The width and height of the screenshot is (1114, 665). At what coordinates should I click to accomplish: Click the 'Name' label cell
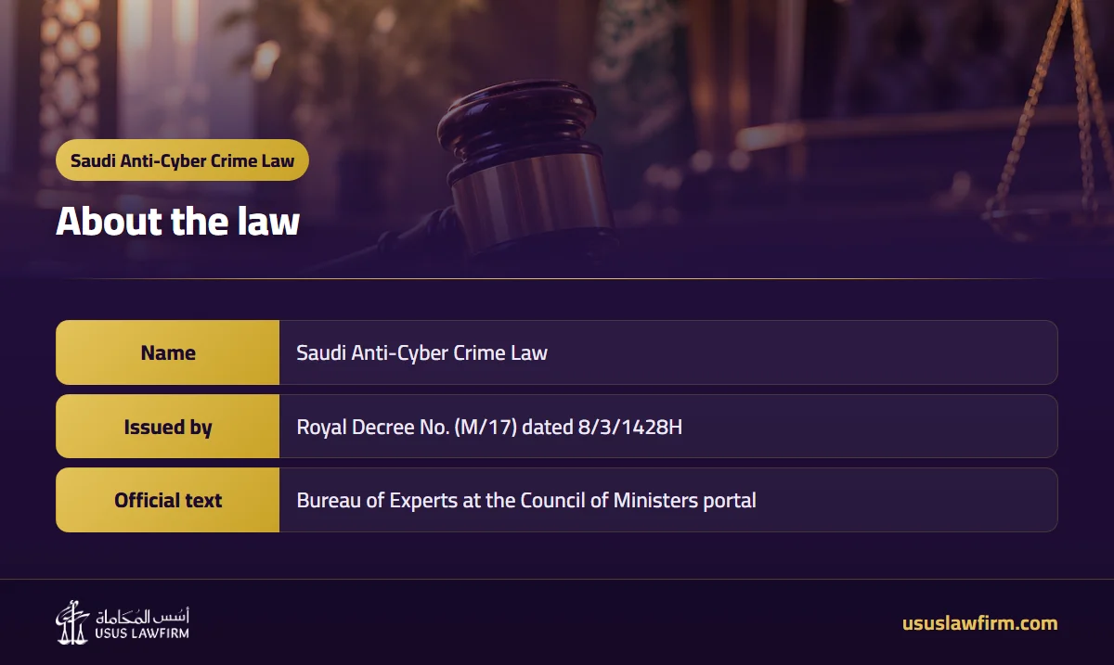[168, 352]
